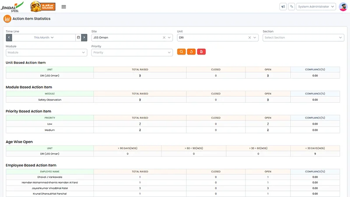Go to next timeline period arrow
The width and height of the screenshot is (350, 197).
point(84,38)
